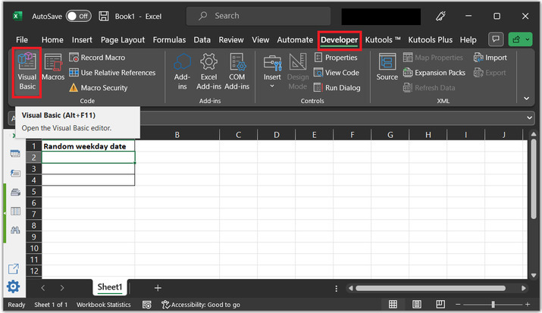The image size is (542, 313).
Task: Click the Kutools find binoculars icon
Action: point(15,230)
